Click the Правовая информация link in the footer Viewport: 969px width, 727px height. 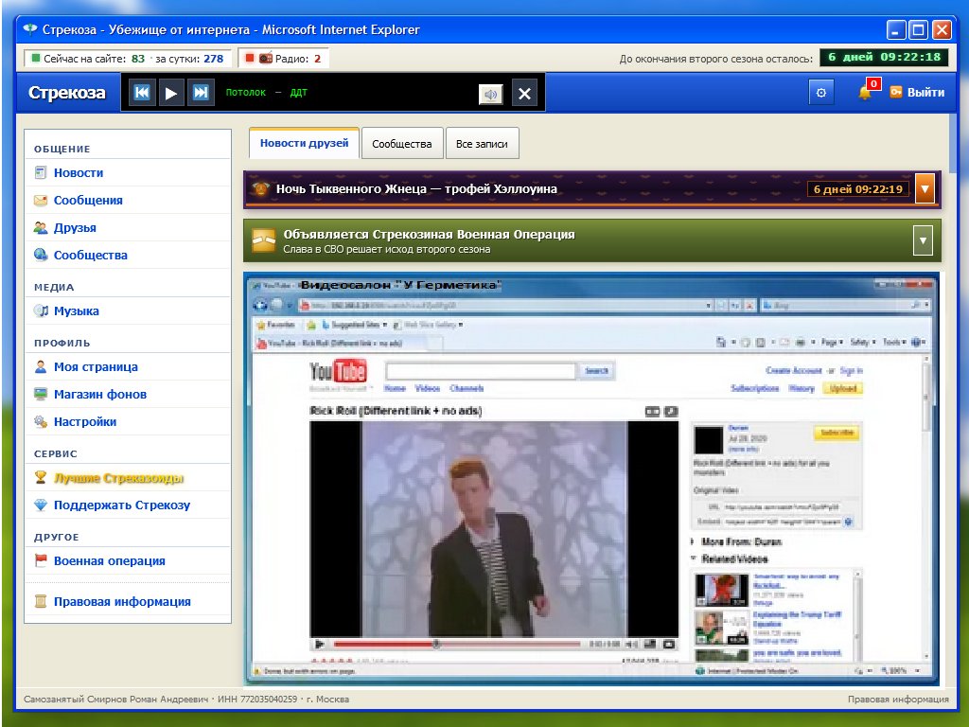[898, 700]
